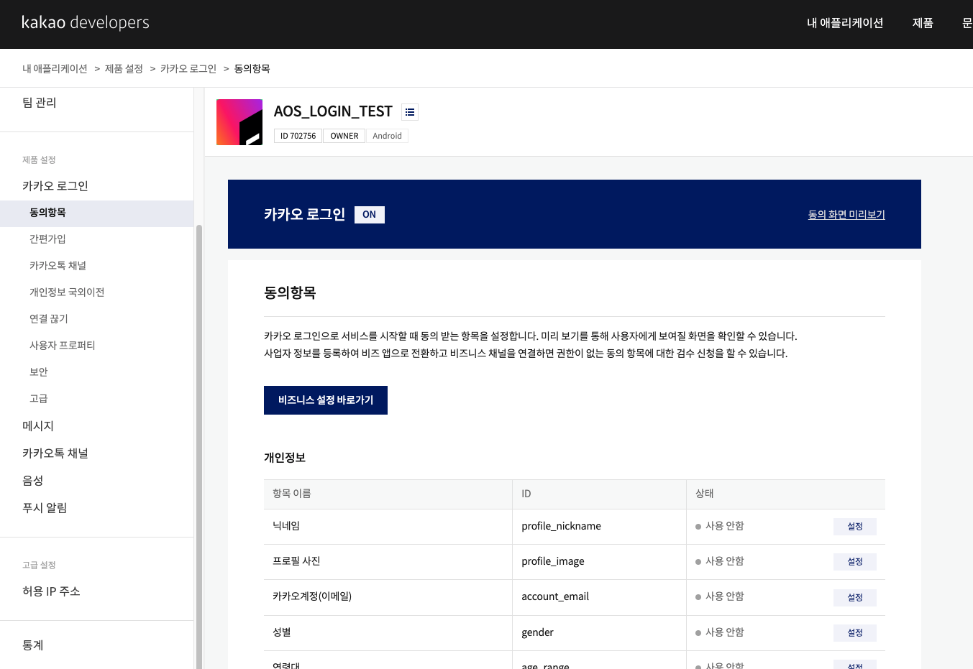
Task: Click breadcrumb 제품 설정
Action: click(x=124, y=69)
